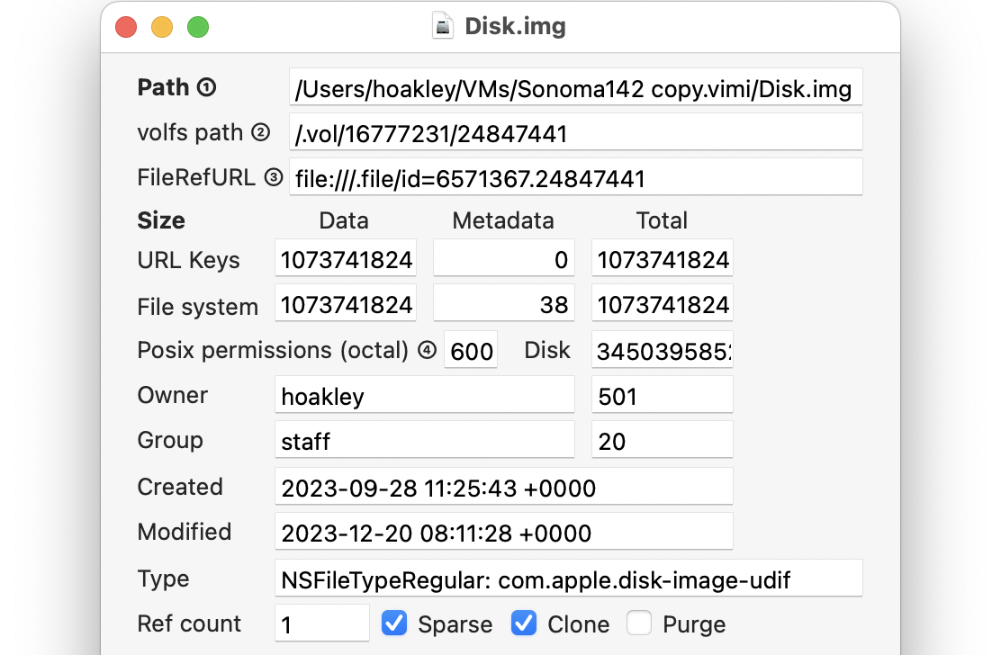The height and width of the screenshot is (655, 1001).
Task: Click the Path field showing Disk.img location
Action: pyautogui.click(x=576, y=87)
